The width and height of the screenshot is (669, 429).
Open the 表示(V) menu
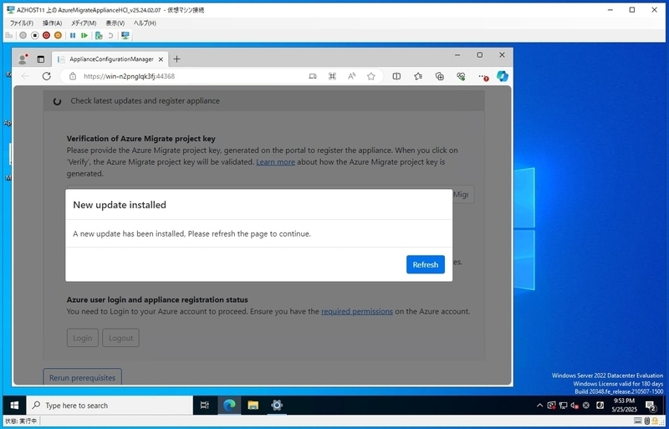[115, 23]
